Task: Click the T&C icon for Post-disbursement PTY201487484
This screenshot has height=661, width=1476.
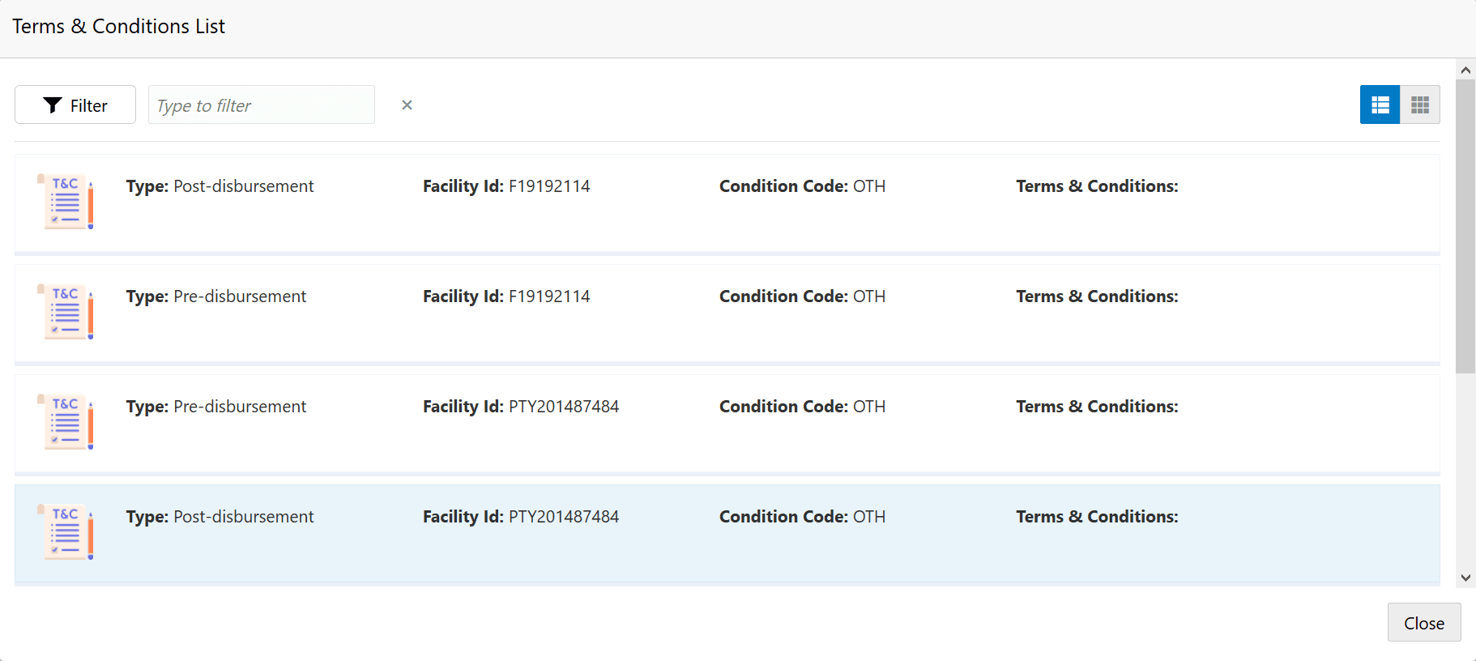Action: [x=66, y=532]
